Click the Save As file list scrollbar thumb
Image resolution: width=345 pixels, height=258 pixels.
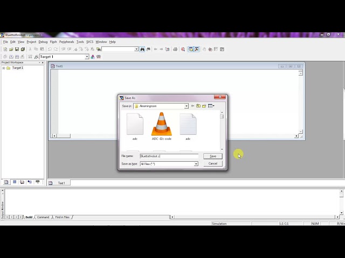pos(222,117)
